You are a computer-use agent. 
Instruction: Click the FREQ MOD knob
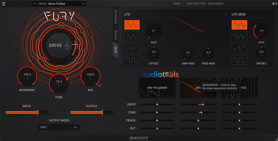(x=208, y=54)
